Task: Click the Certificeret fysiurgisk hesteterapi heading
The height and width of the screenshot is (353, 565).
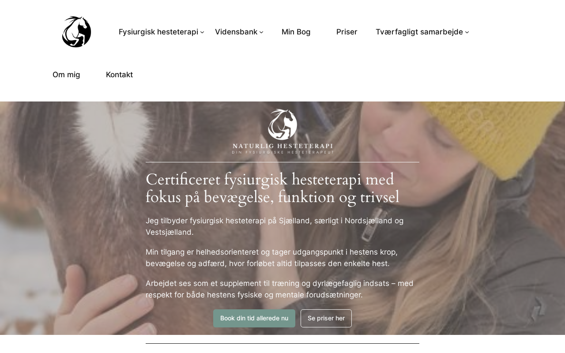Action: tap(273, 188)
